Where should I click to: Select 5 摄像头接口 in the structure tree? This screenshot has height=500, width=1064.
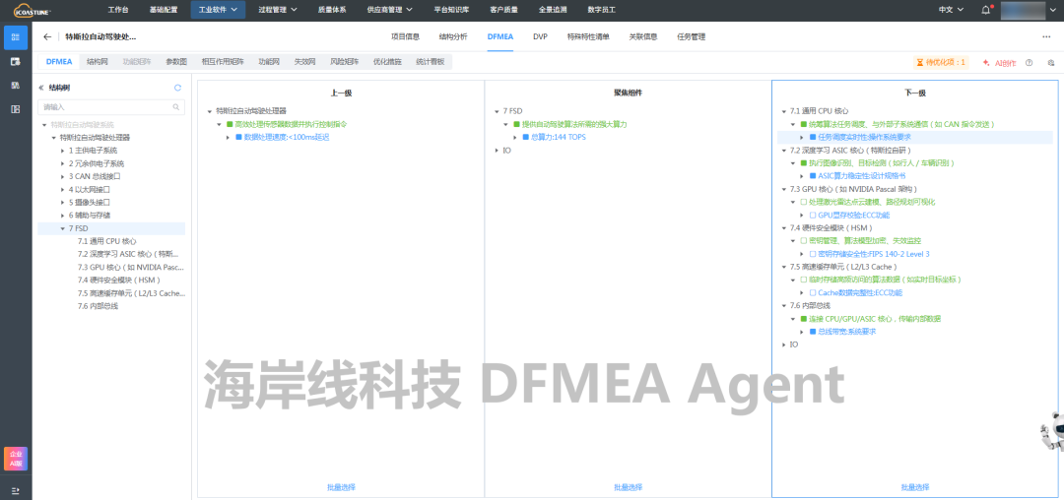point(89,202)
